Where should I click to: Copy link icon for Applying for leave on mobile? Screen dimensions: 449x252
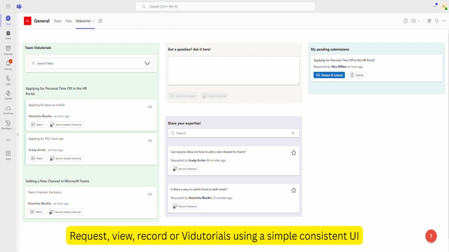point(150,107)
